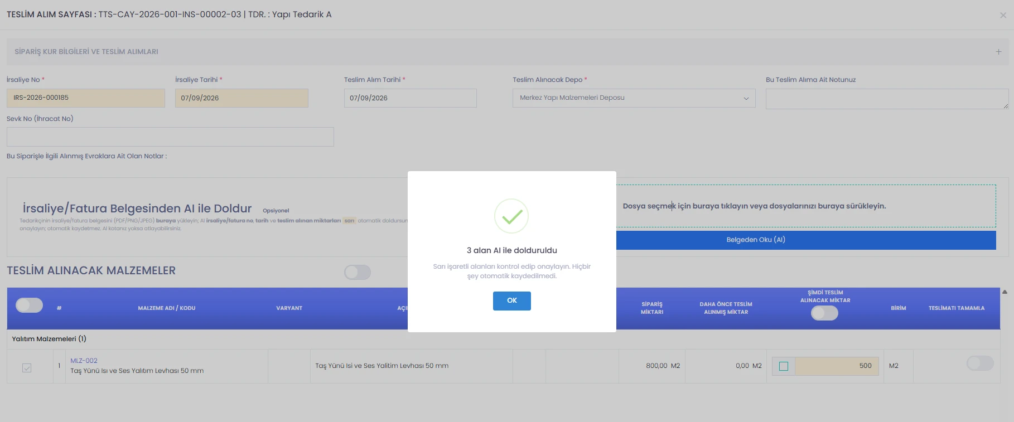This screenshot has height=422, width=1014.
Task: Open the MLZ-002 material link
Action: tap(84, 361)
